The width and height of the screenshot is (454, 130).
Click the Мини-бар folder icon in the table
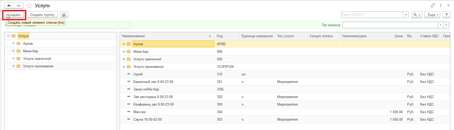[x=129, y=51]
